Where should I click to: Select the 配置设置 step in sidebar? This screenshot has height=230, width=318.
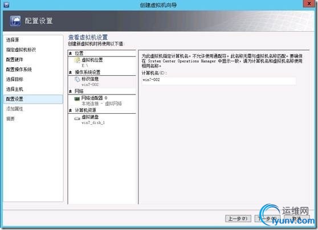[x=34, y=99]
